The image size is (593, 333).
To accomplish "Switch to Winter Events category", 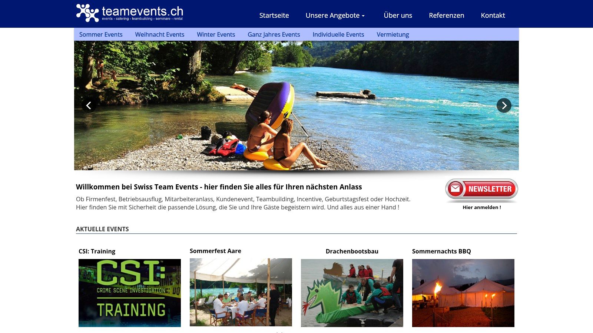I will click(216, 34).
